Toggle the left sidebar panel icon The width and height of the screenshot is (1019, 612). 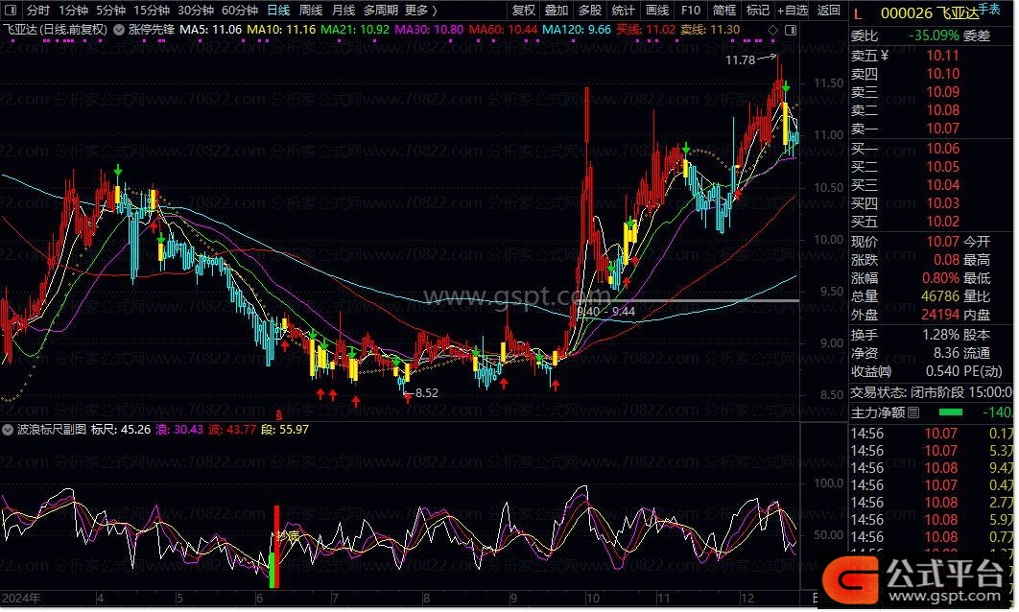click(x=10, y=11)
